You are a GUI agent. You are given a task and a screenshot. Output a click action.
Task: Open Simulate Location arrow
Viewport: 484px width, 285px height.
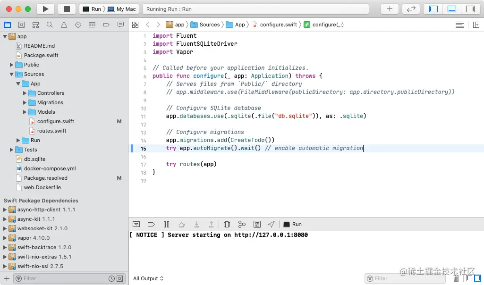point(272,224)
